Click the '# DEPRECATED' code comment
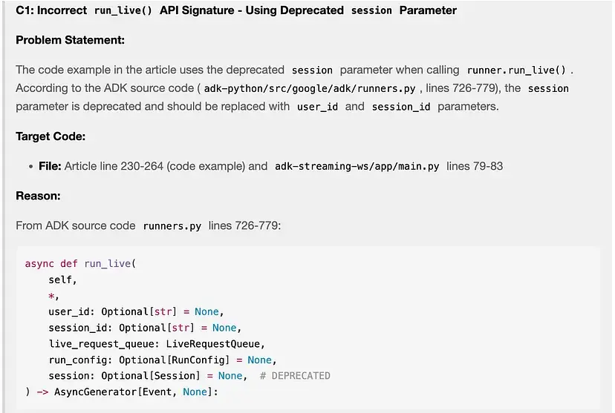The image size is (615, 413). pos(295,376)
